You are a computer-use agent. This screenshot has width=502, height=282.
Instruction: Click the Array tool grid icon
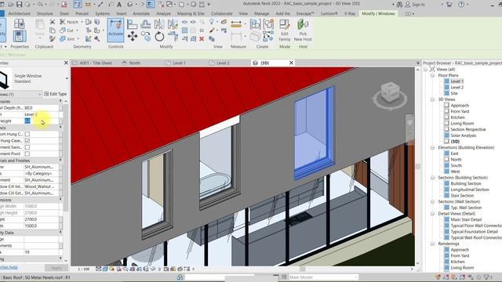[x=185, y=31]
